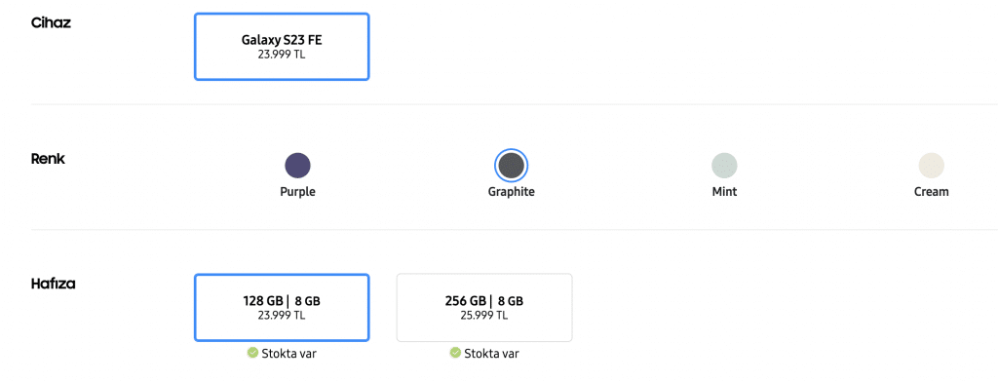Click the 25.999 TL price text

pyautogui.click(x=484, y=315)
